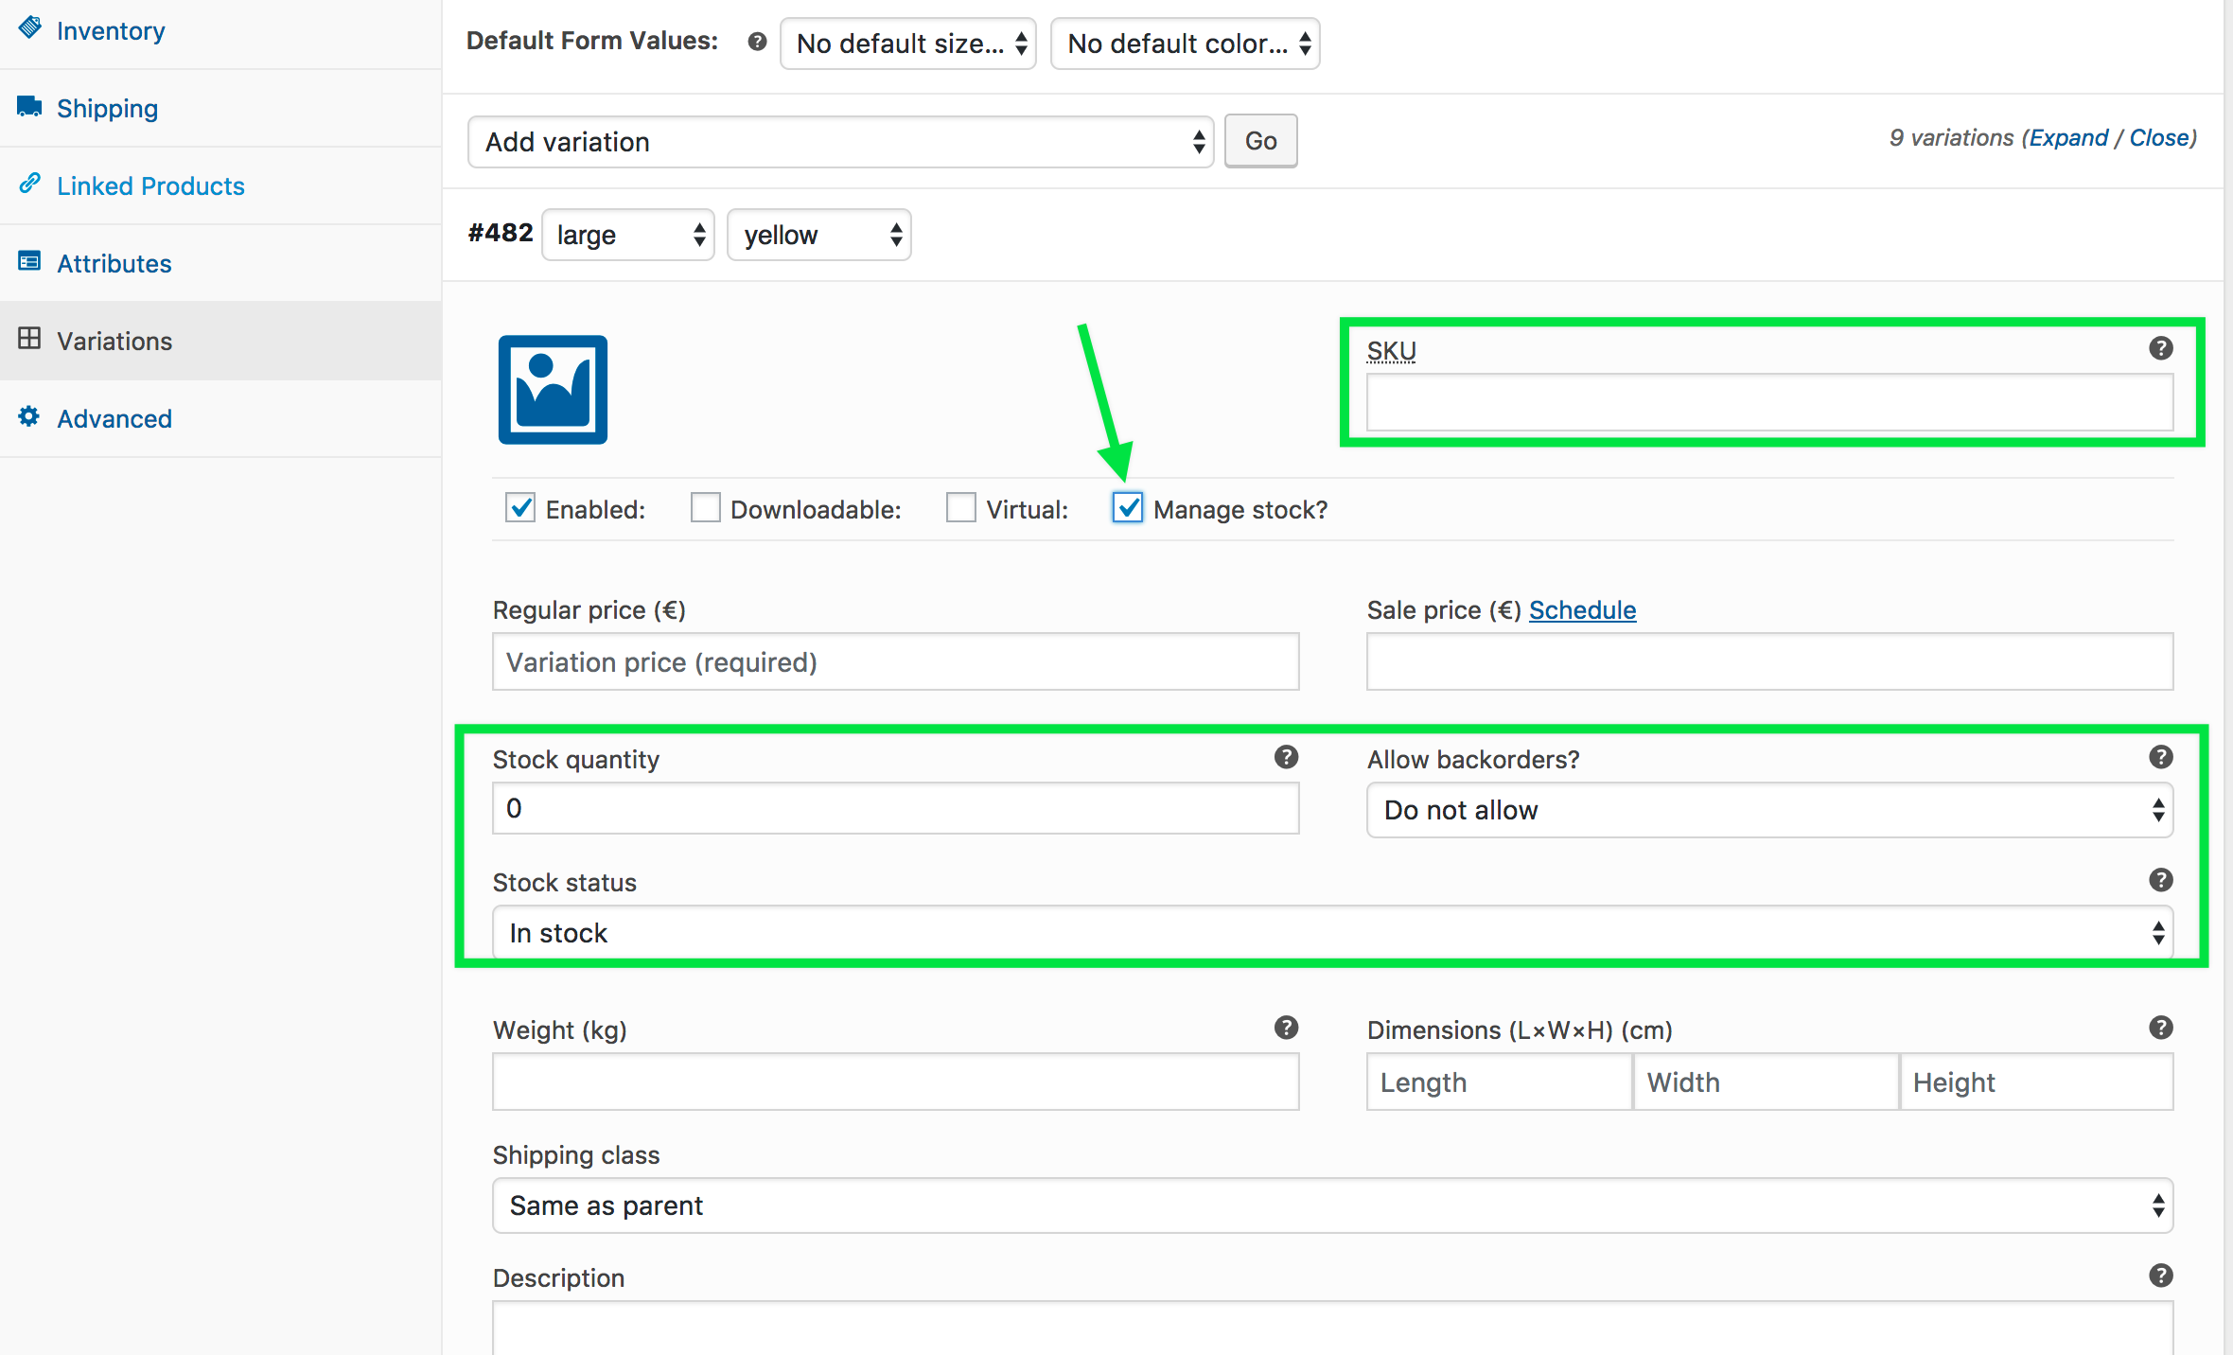Click the Stock quantity input field
2233x1355 pixels.
coord(898,811)
